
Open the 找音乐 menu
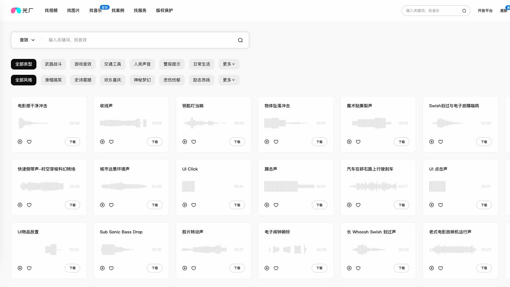(x=96, y=11)
